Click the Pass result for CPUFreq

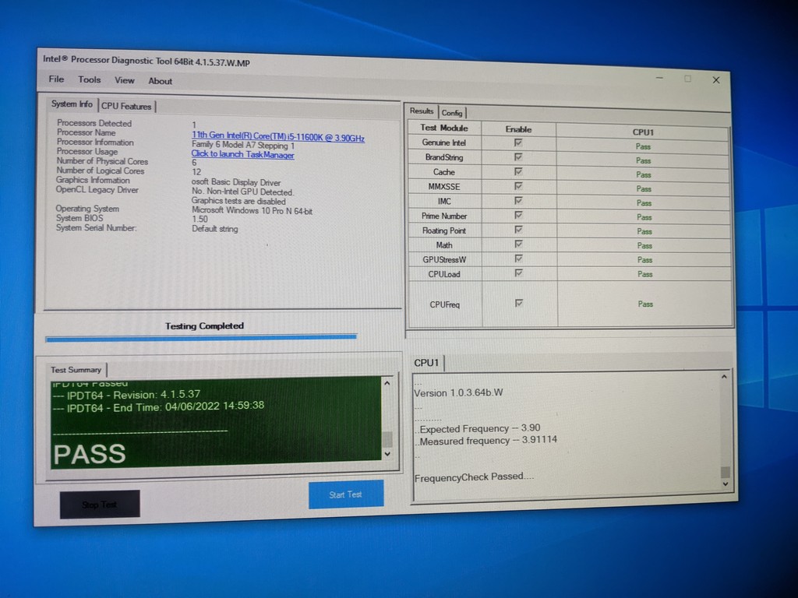pyautogui.click(x=645, y=304)
